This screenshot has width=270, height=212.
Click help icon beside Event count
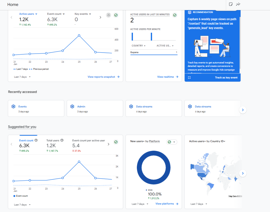(36, 140)
